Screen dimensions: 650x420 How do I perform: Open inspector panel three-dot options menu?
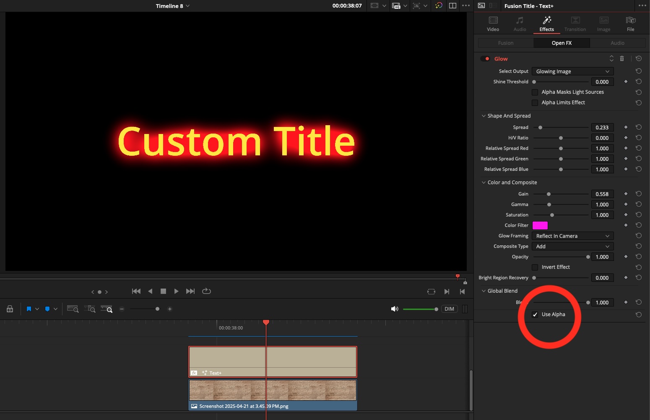pyautogui.click(x=642, y=6)
